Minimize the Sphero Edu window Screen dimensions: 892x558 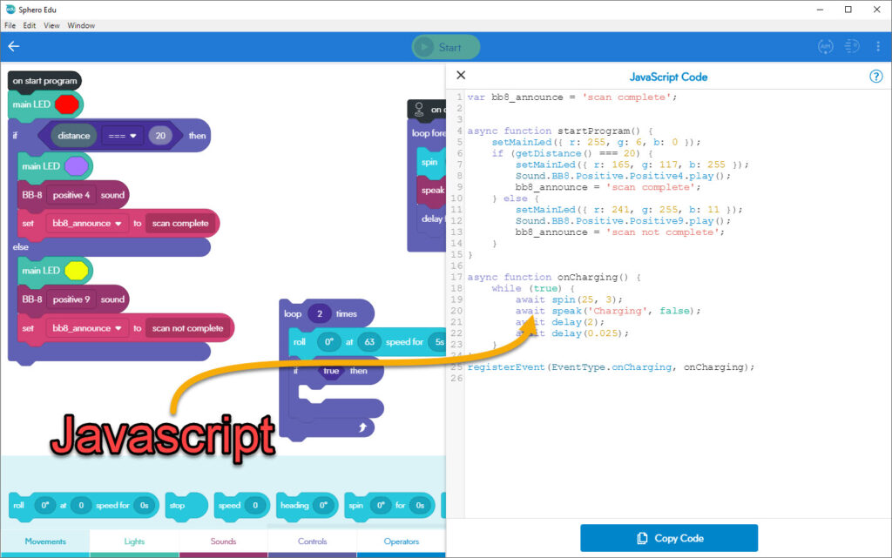point(820,10)
